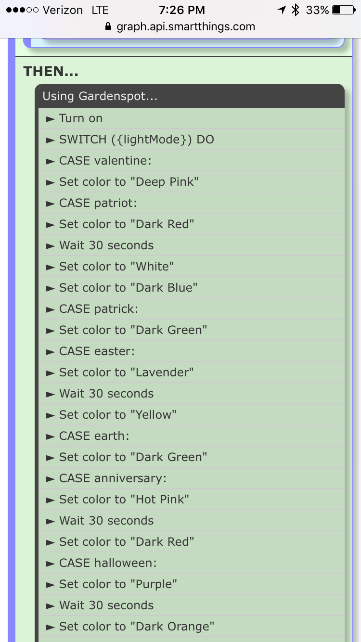Click the arrow beside Turn on
Image resolution: width=361 pixels, height=642 pixels.
click(x=50, y=118)
